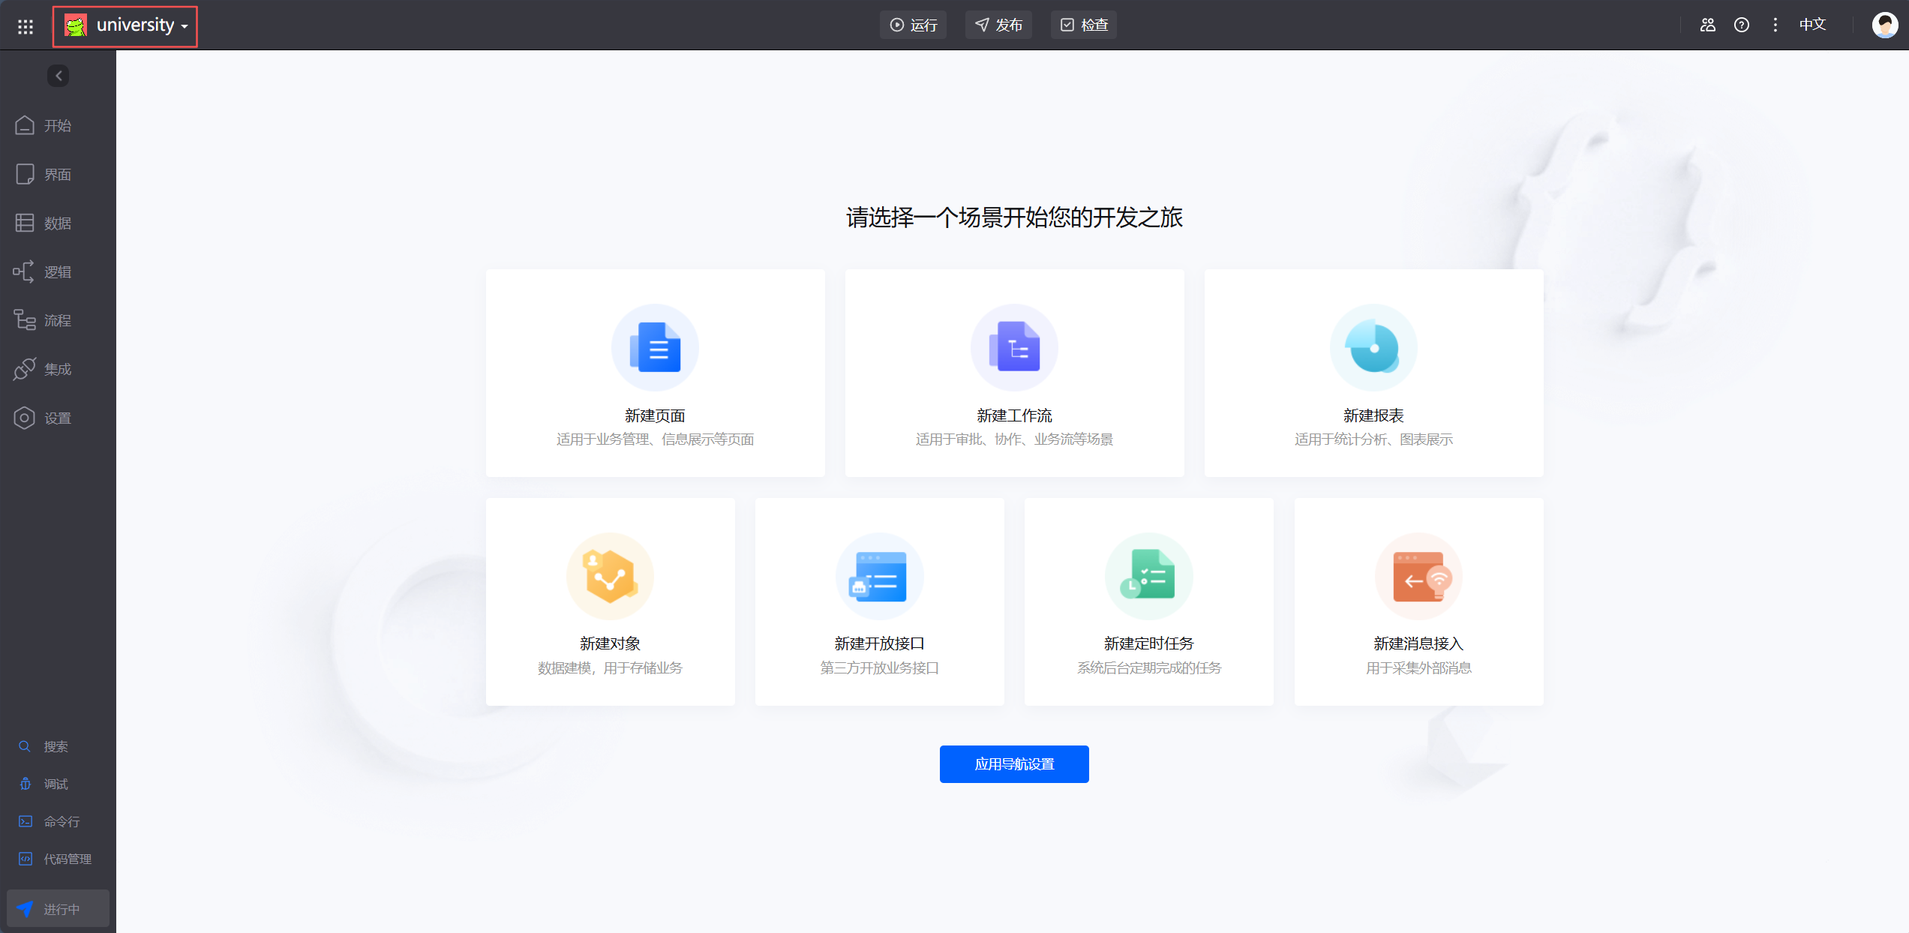Switch language via 中文 selector
This screenshot has height=933, width=1909.
pos(1812,25)
